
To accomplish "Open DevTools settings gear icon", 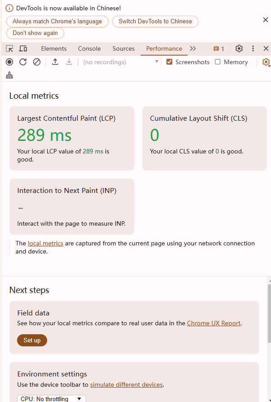I will point(239,48).
